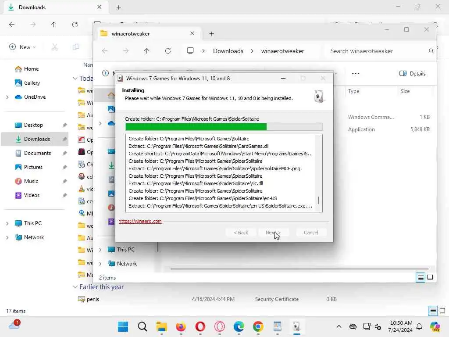
Task: Collapse the Today group in Downloads
Action: 75,78
